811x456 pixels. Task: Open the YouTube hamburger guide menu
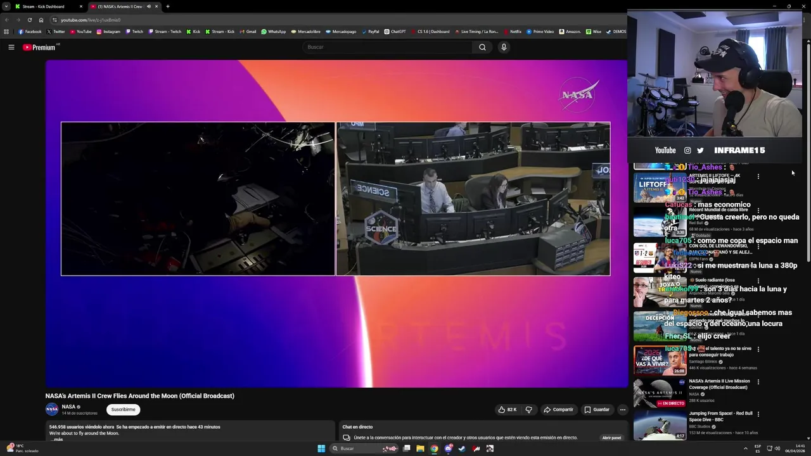11,47
